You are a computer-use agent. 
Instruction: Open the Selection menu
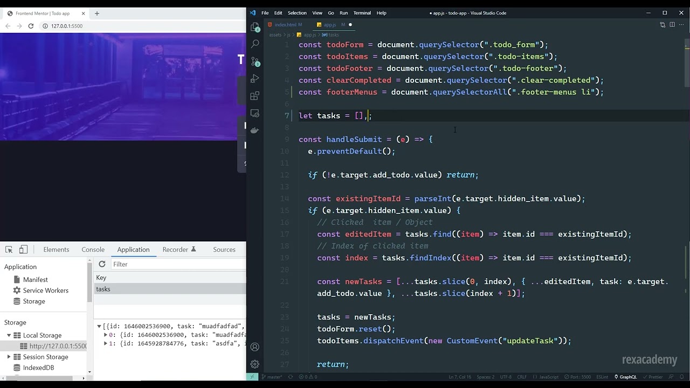point(297,13)
